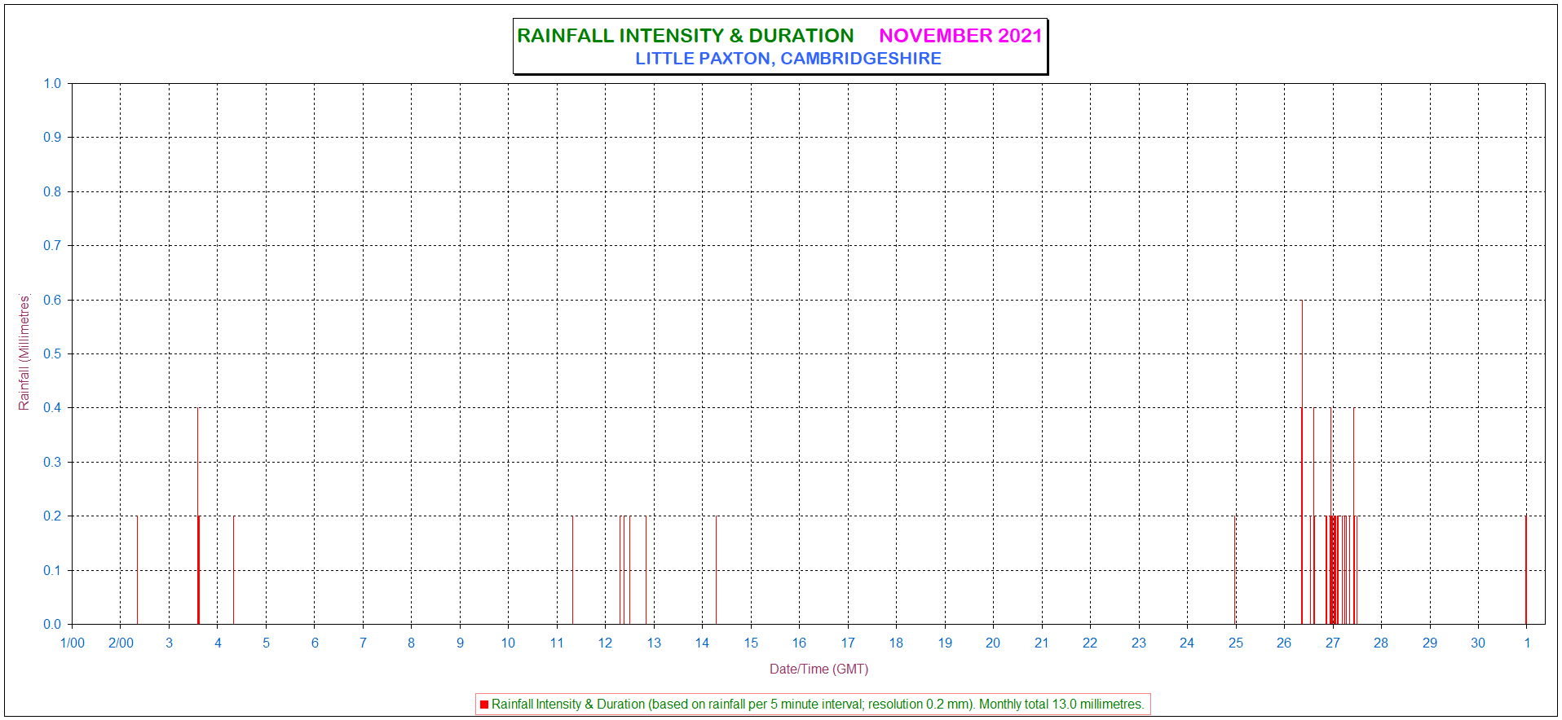Viewport: 1562px width, 720px height.
Task: Click the 0.6 mm peak rainfall bar on the 26th
Action: coord(1302,462)
